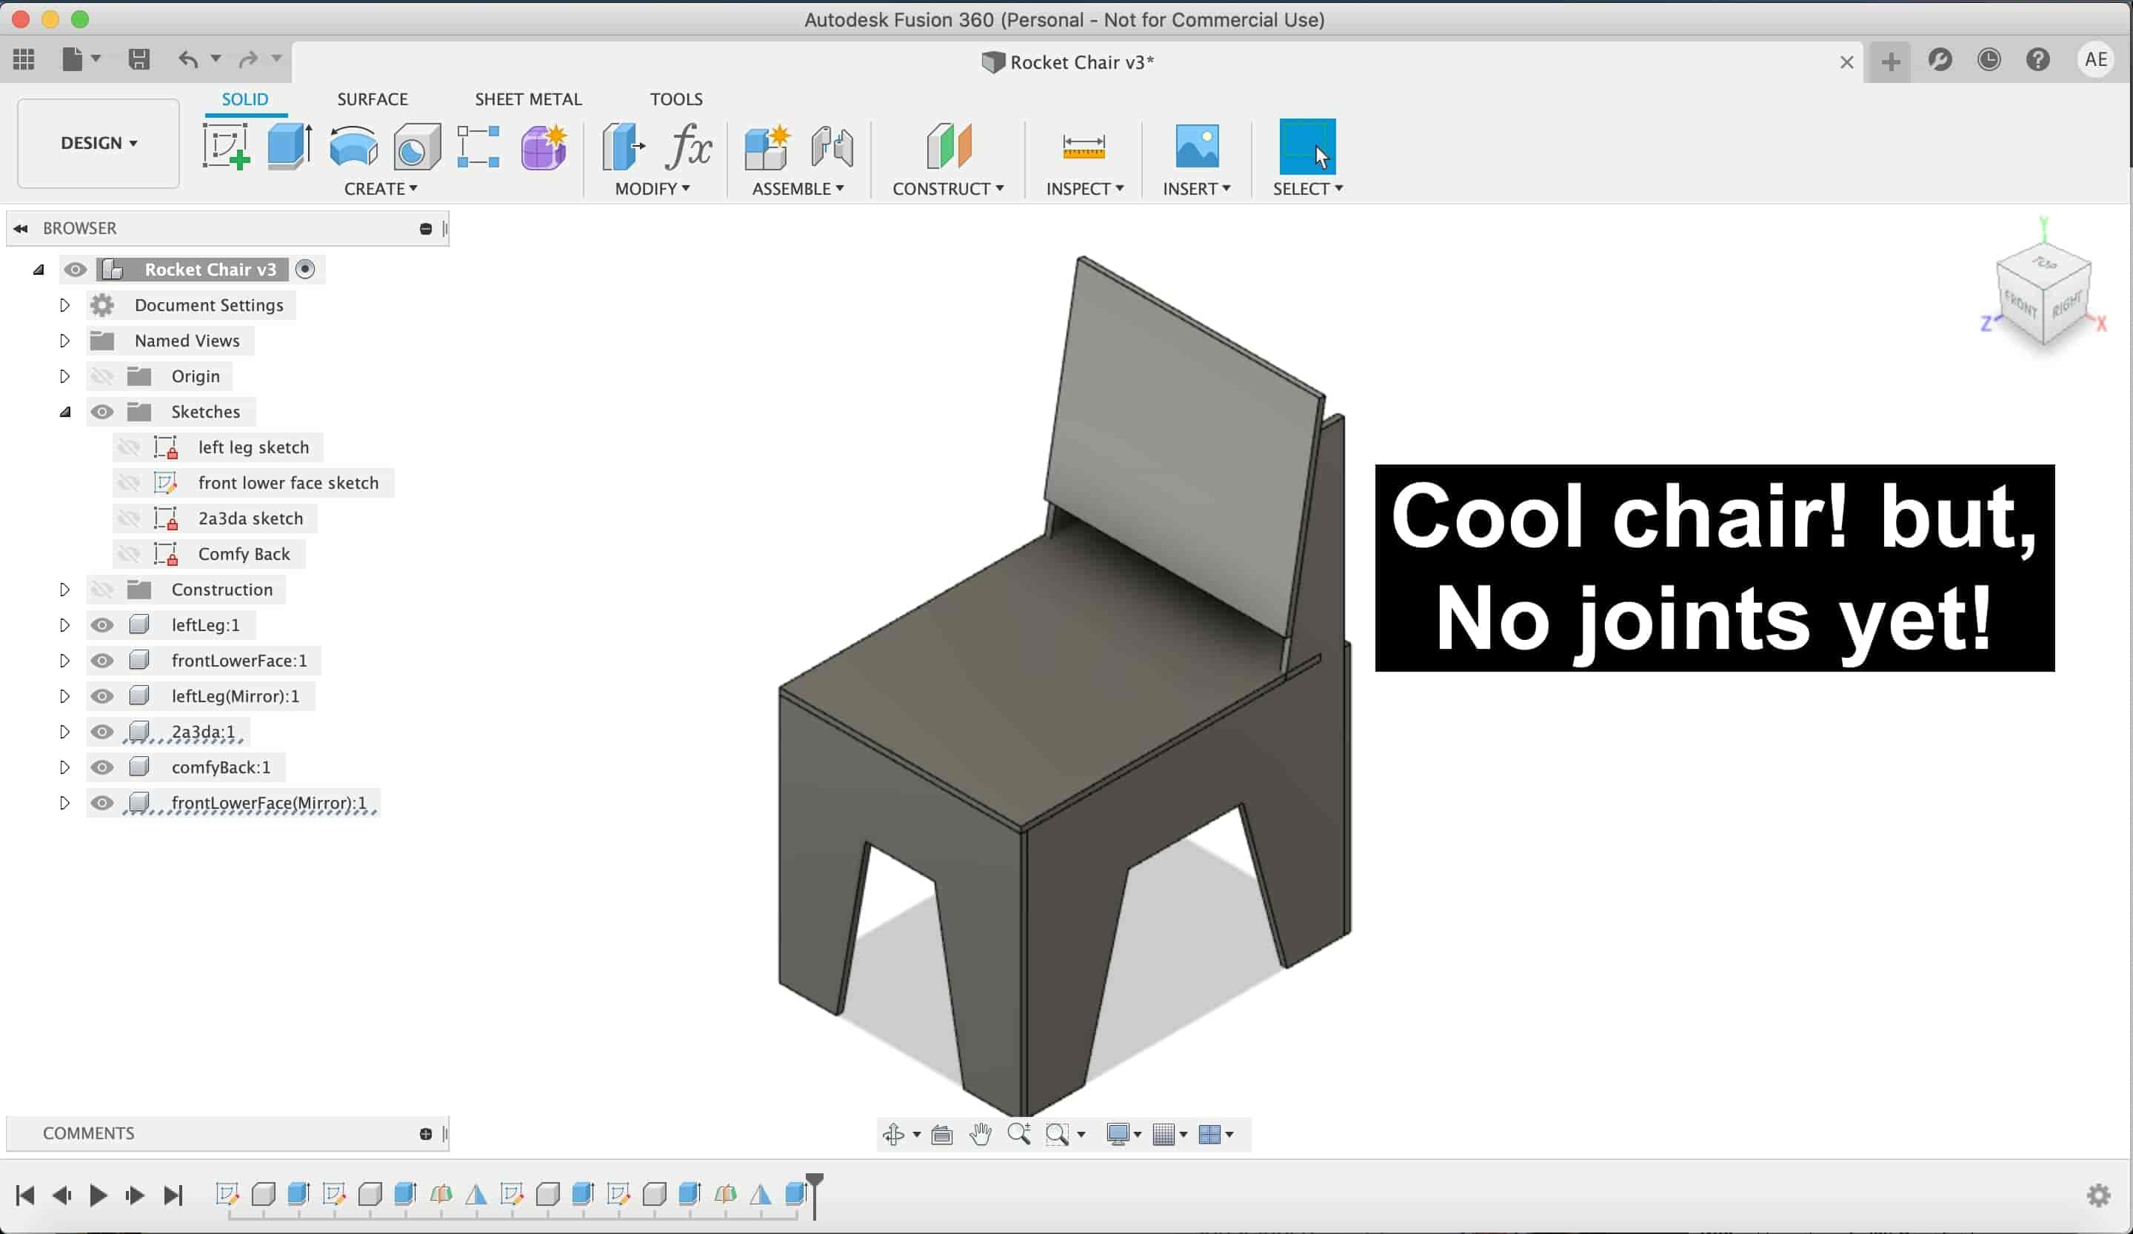Screen dimensions: 2133x1234
Task: Select the Offset Plane construct tool
Action: 949,147
